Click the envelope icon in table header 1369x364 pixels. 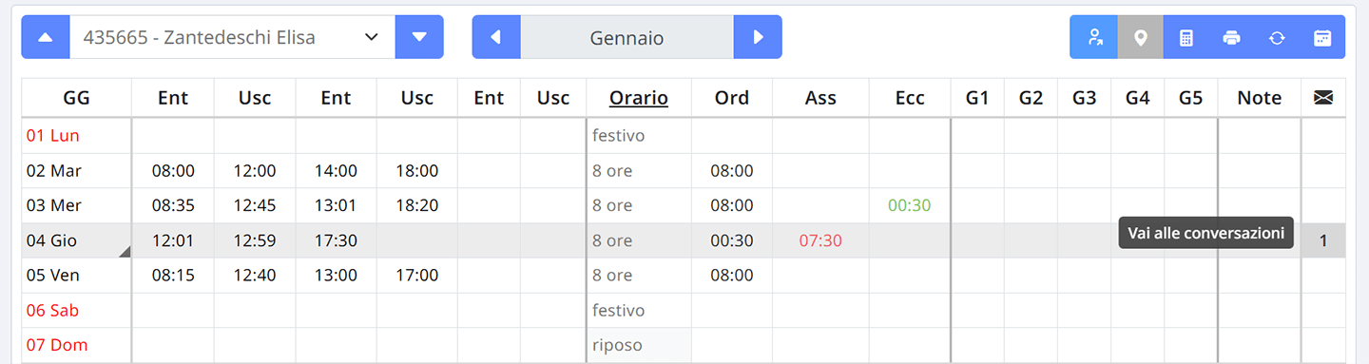1323,98
